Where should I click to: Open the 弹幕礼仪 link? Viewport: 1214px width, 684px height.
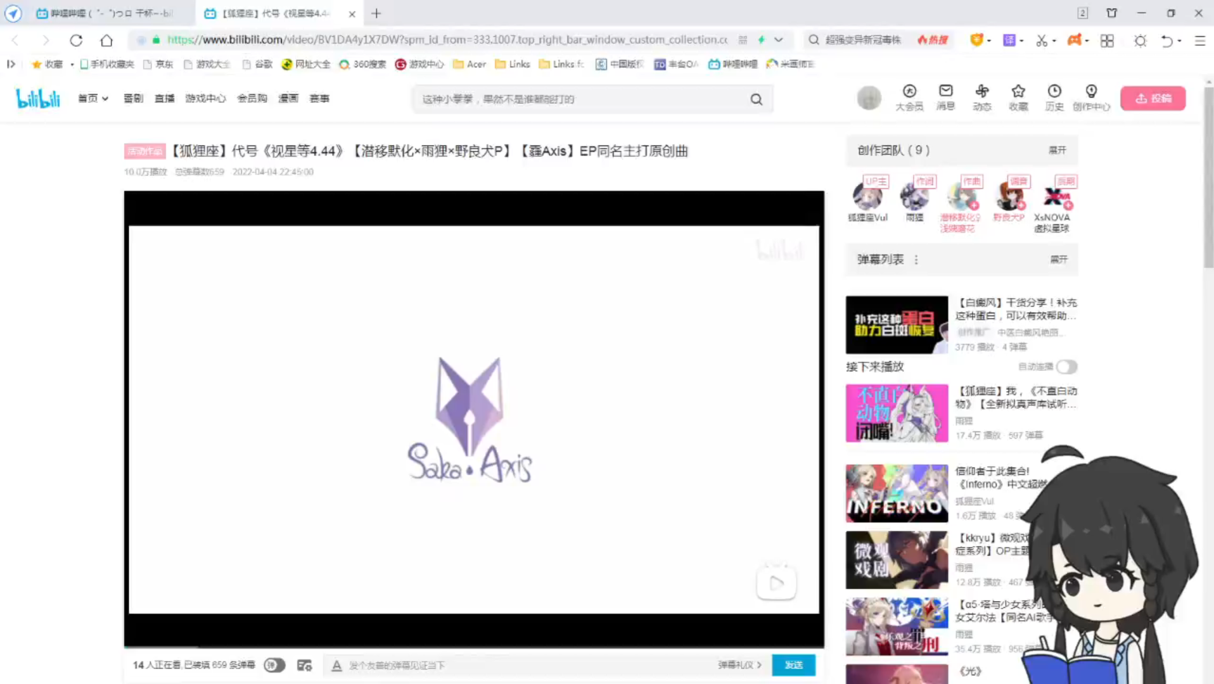coord(739,665)
